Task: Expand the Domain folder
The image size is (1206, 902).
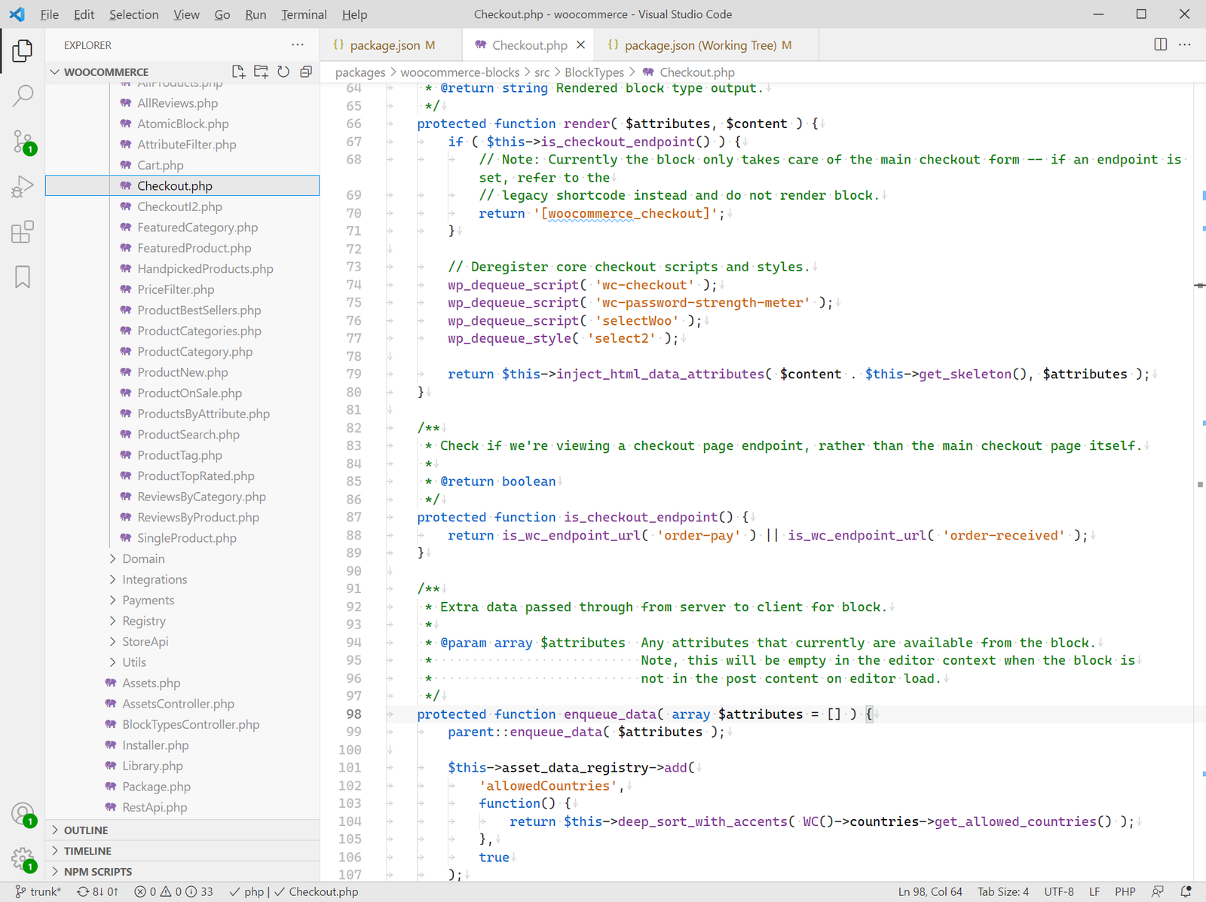Action: point(143,558)
